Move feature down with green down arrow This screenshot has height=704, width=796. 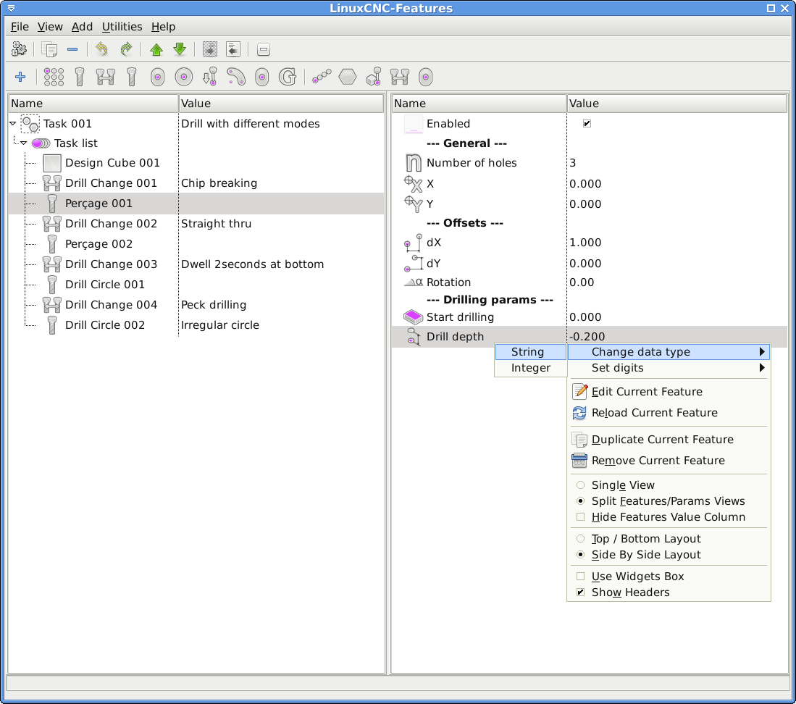180,49
